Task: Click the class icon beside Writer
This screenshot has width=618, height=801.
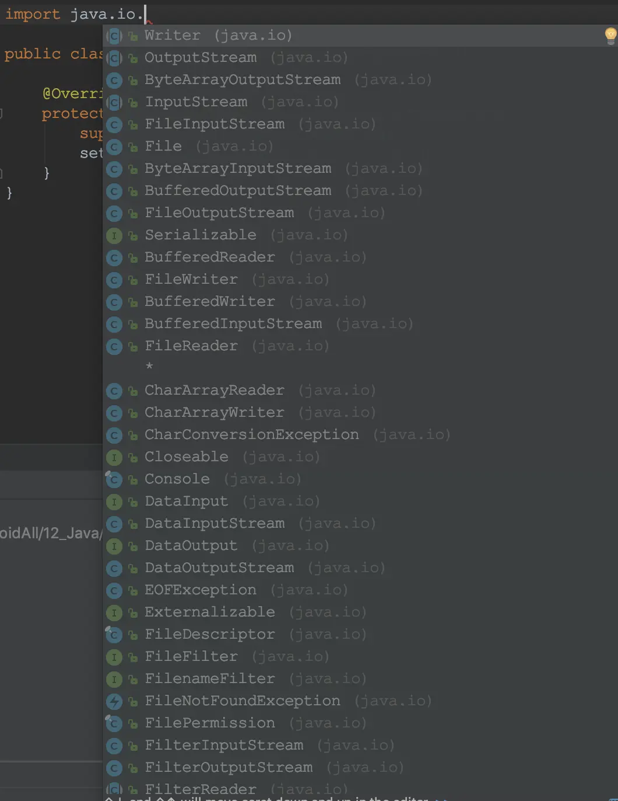Action: coord(114,36)
